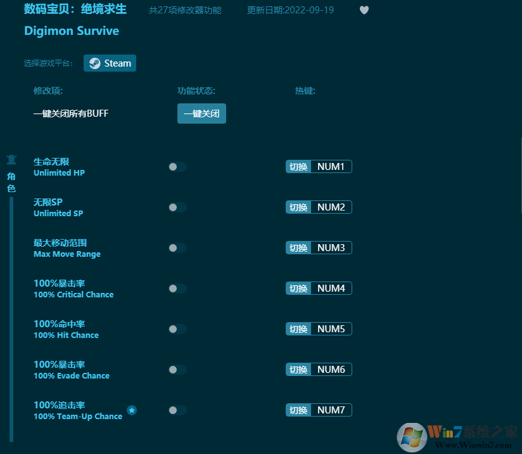Screen dimensions: 522x454
Task: Click the 一键关闭 button
Action: pos(201,113)
